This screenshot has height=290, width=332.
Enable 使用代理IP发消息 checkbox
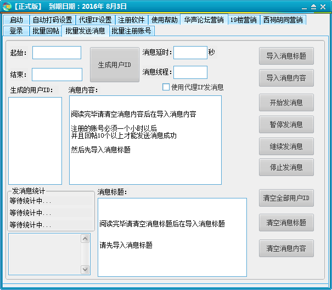166,87
